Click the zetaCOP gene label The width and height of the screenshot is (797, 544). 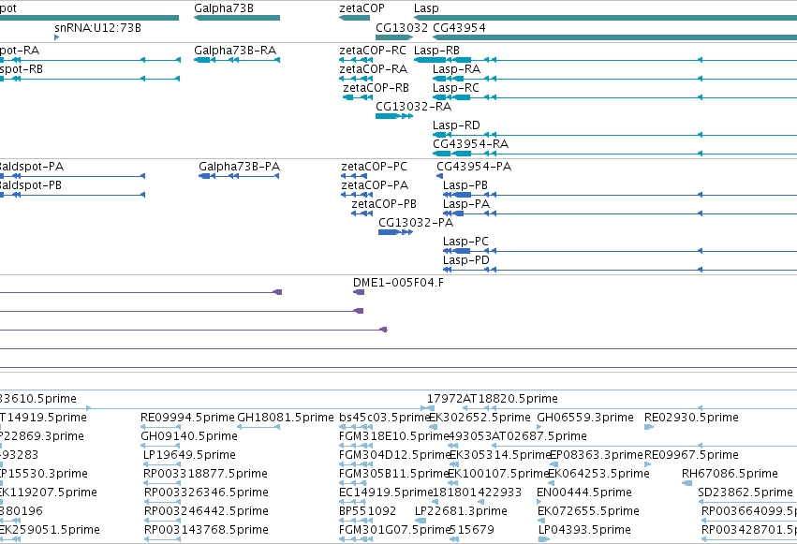click(362, 8)
